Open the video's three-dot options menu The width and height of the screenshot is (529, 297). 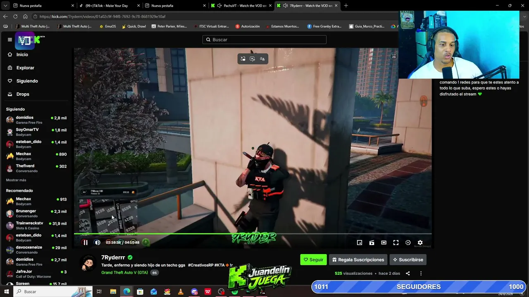point(421,273)
